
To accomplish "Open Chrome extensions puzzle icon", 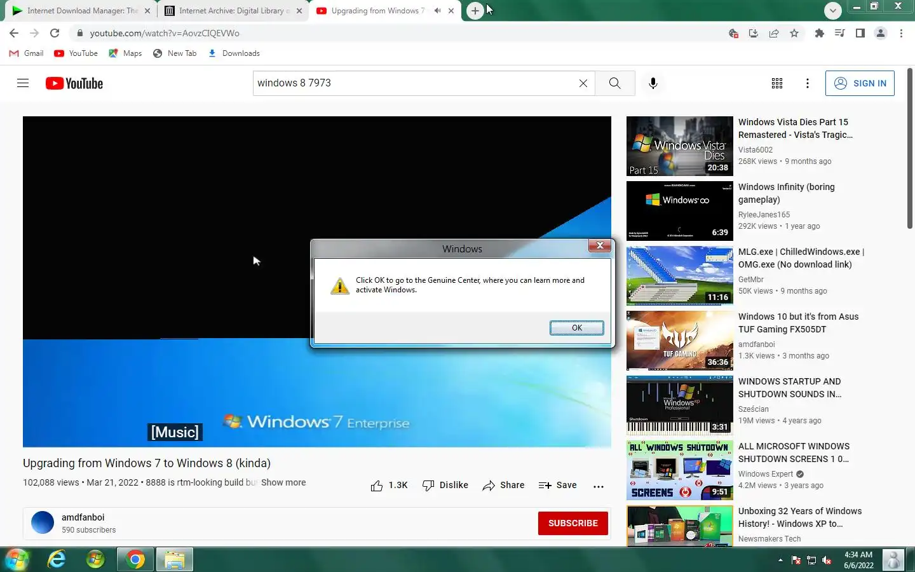I will 820,33.
